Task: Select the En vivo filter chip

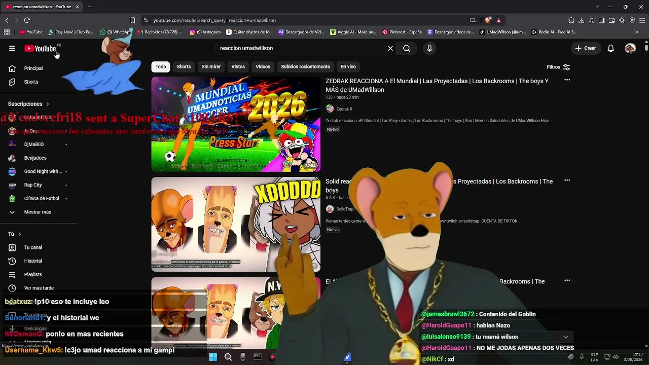Action: click(348, 66)
